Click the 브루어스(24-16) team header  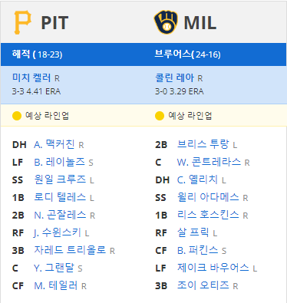tap(187, 54)
